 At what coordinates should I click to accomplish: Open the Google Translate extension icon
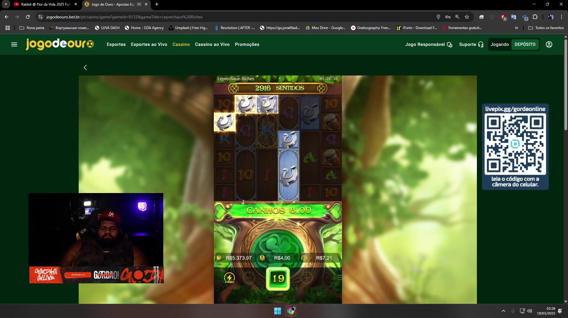coord(514,17)
